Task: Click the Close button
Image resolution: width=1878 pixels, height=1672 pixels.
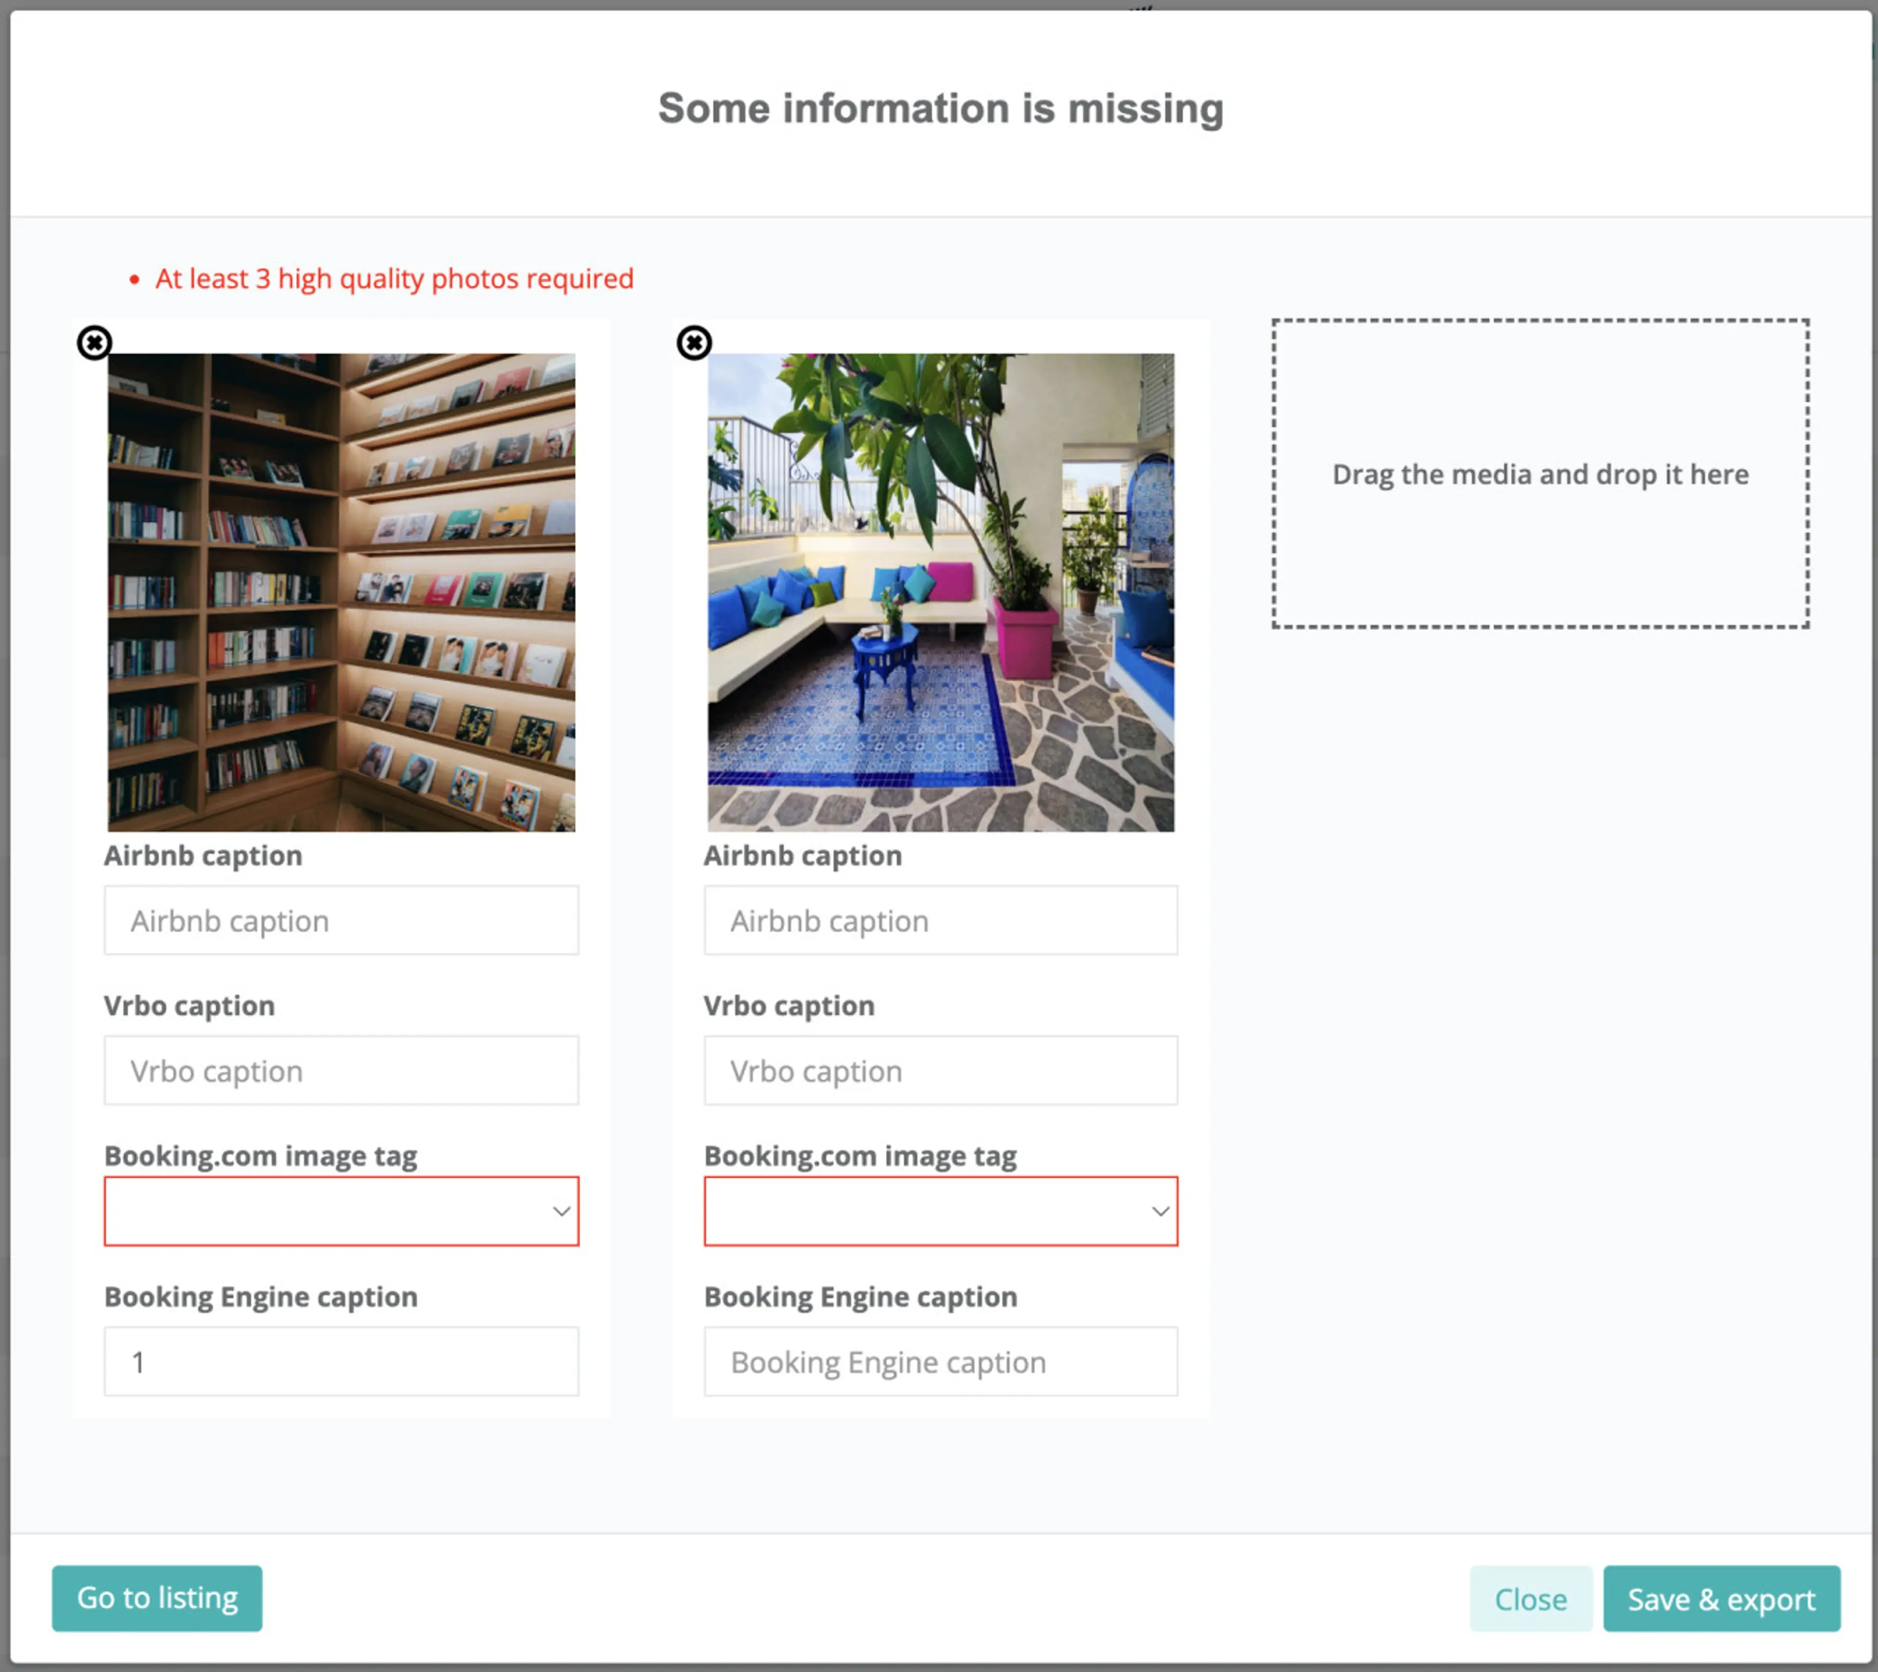Action: coord(1531,1600)
